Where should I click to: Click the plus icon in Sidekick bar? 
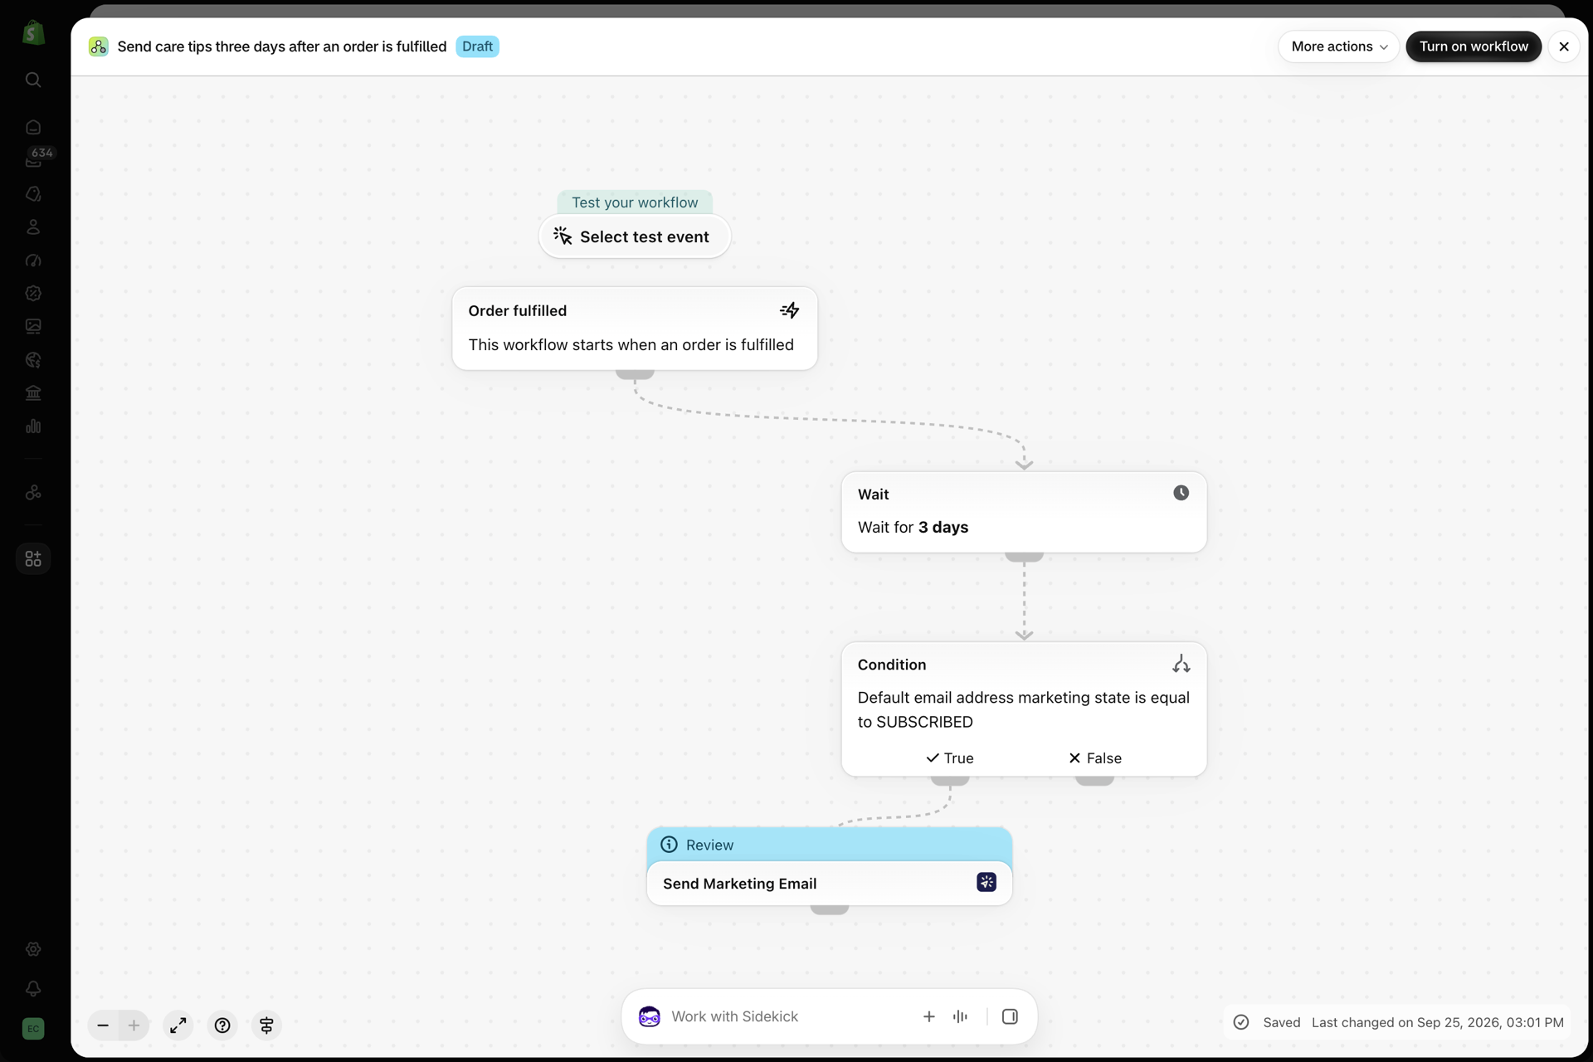pyautogui.click(x=929, y=1016)
